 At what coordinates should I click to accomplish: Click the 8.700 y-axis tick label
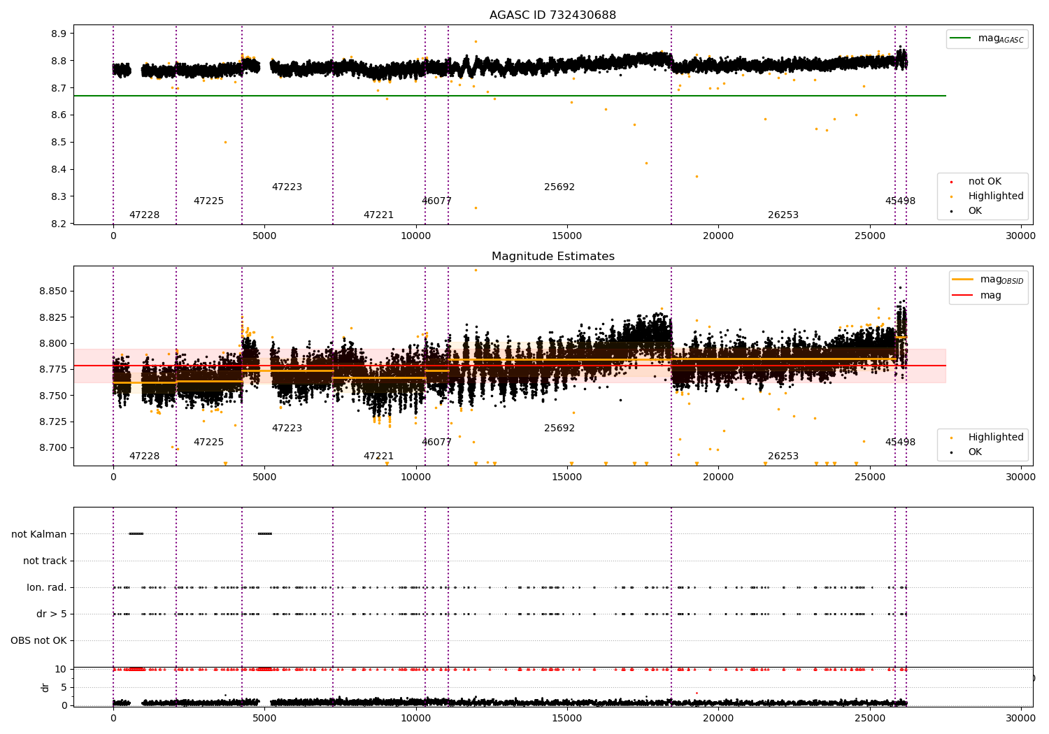tap(53, 448)
